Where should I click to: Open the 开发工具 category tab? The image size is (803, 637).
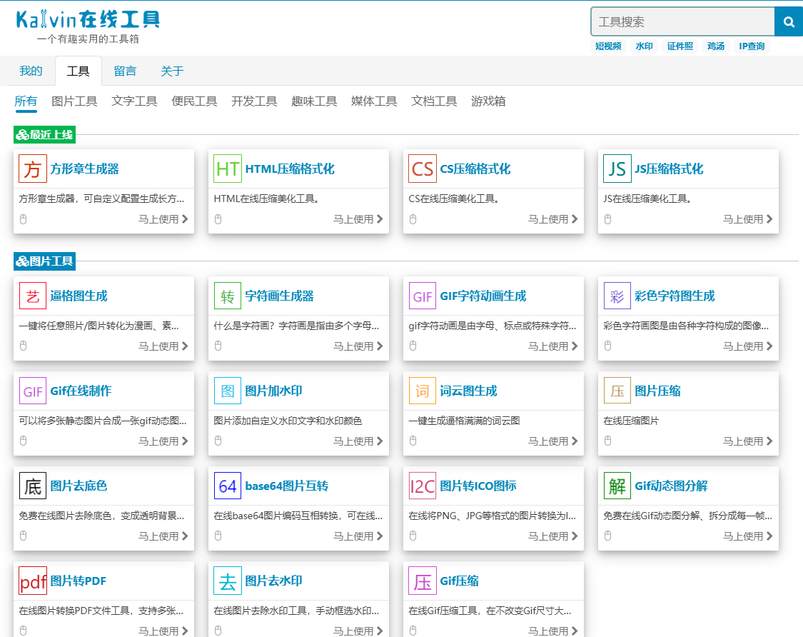tap(254, 101)
